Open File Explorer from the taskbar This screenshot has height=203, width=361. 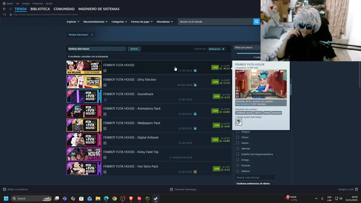tap(98, 198)
